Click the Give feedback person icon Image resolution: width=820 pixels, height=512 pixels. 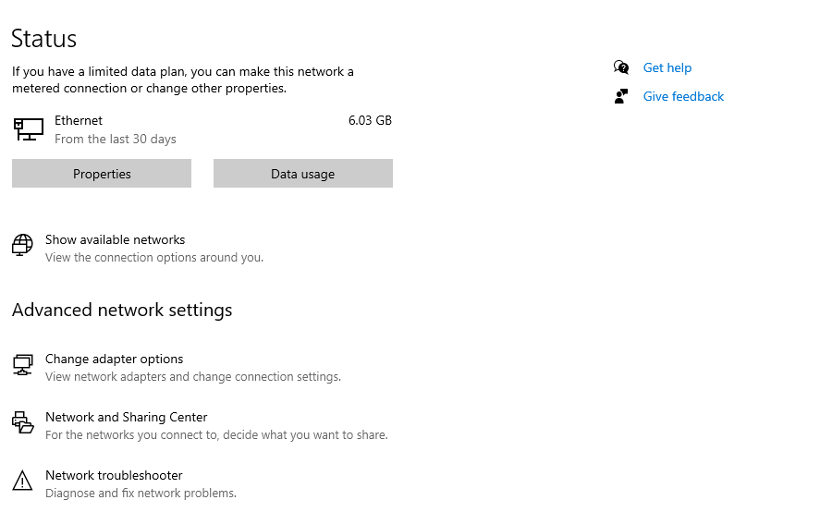tap(621, 96)
